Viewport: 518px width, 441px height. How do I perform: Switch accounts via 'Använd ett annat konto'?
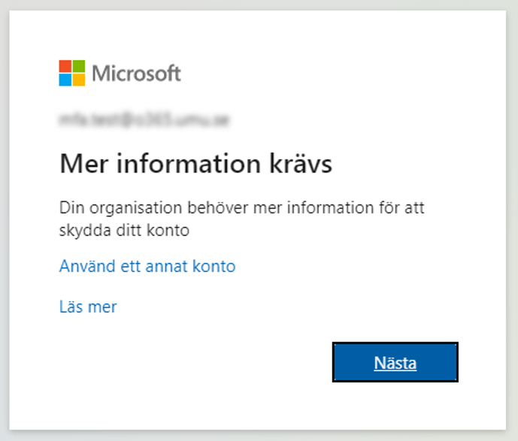147,266
